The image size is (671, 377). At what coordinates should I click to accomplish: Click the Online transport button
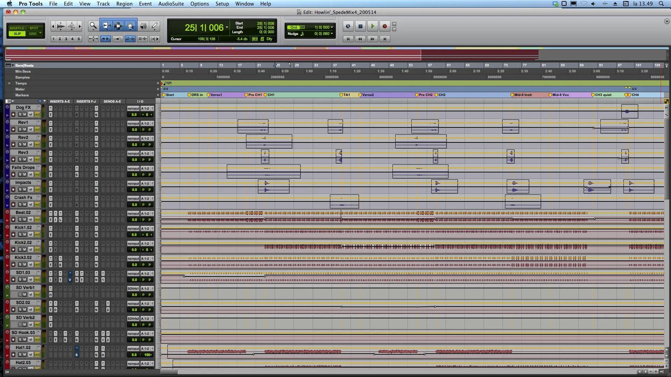[348, 26]
